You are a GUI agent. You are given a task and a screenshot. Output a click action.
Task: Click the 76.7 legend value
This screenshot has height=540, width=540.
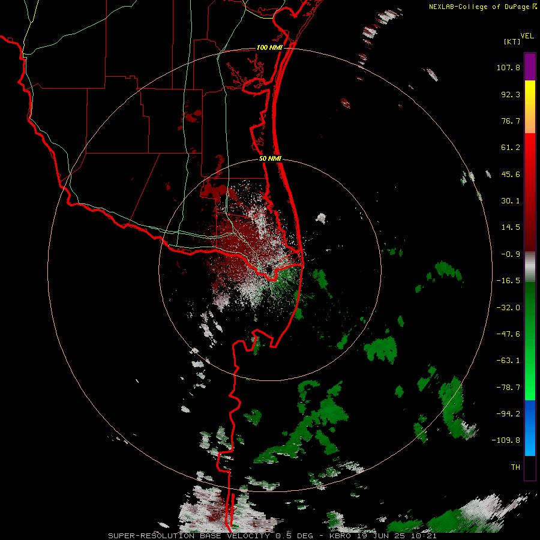(x=511, y=121)
